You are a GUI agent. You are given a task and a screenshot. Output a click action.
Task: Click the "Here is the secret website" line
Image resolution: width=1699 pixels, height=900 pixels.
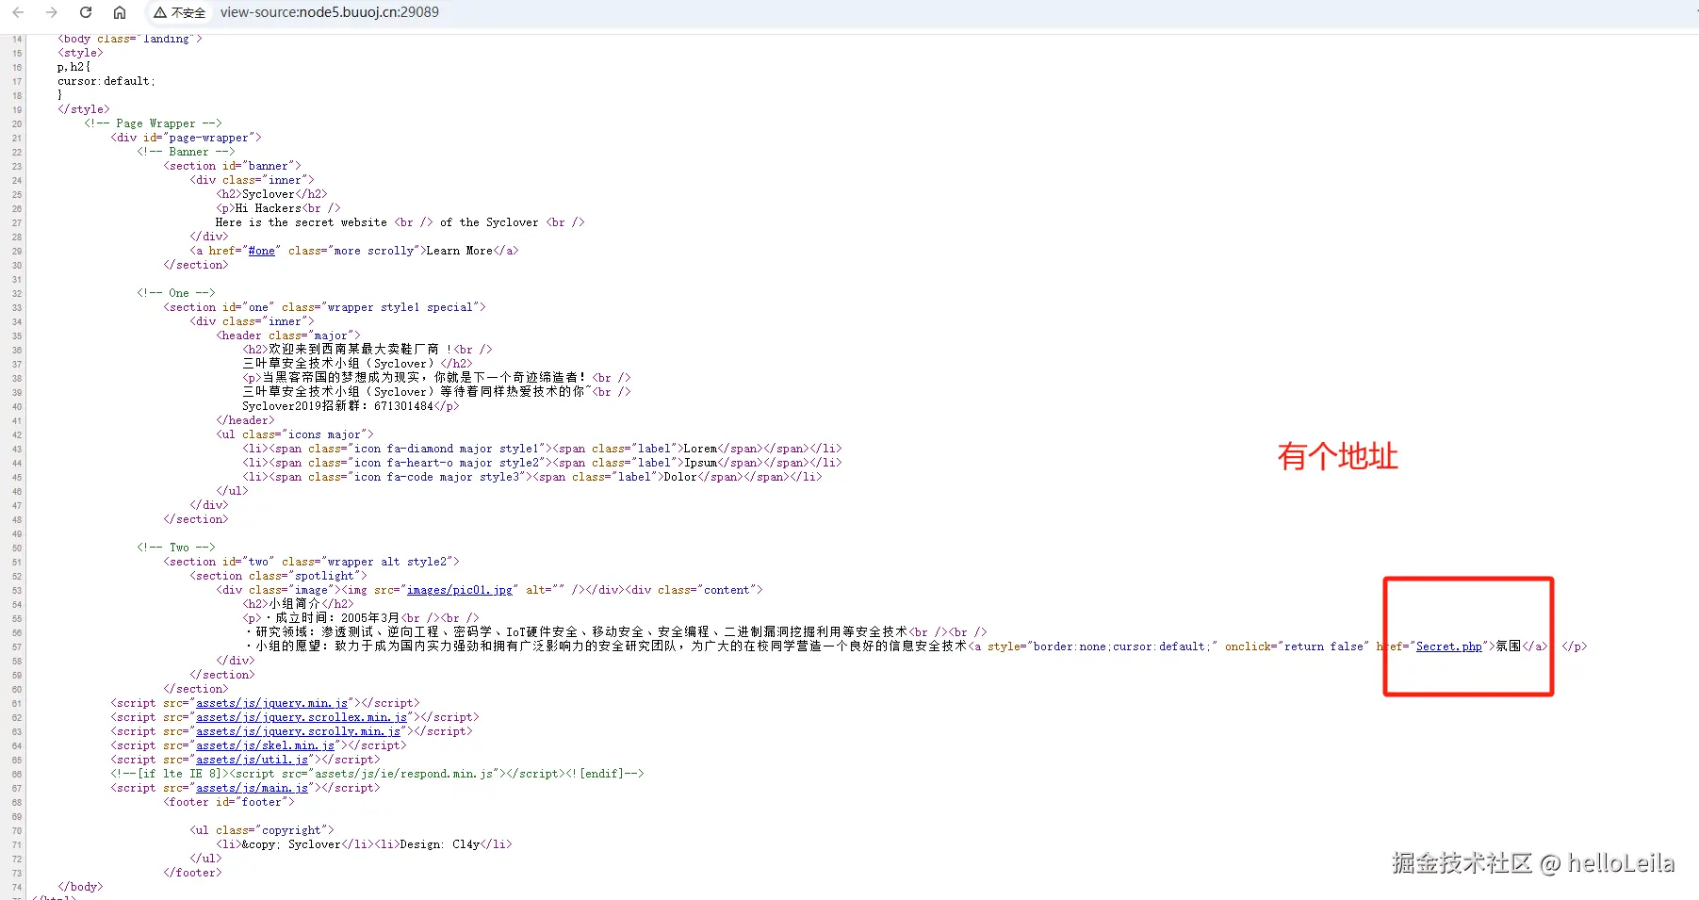pyautogui.click(x=400, y=222)
